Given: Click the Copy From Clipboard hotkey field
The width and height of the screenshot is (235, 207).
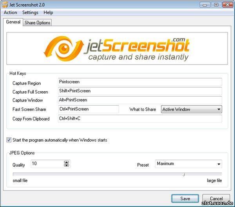Looking at the screenshot, I should pos(140,119).
